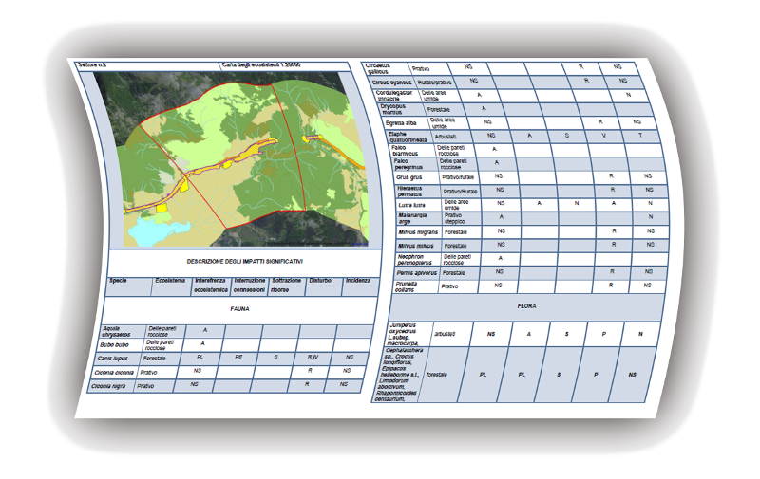Click 'Prativo/rurale' in the Grus grus row

pyautogui.click(x=458, y=177)
